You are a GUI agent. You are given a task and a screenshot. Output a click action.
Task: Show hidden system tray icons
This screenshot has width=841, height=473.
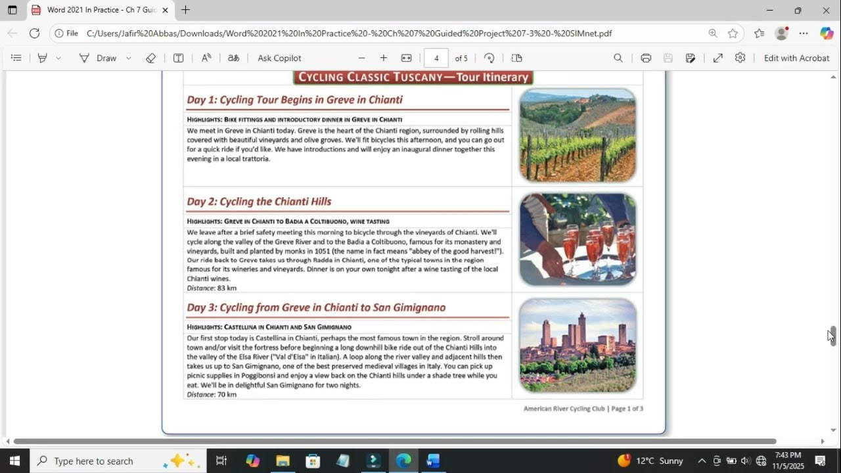pos(702,461)
